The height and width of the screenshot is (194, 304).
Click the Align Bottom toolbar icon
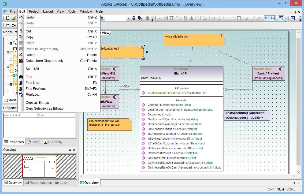[177, 18]
